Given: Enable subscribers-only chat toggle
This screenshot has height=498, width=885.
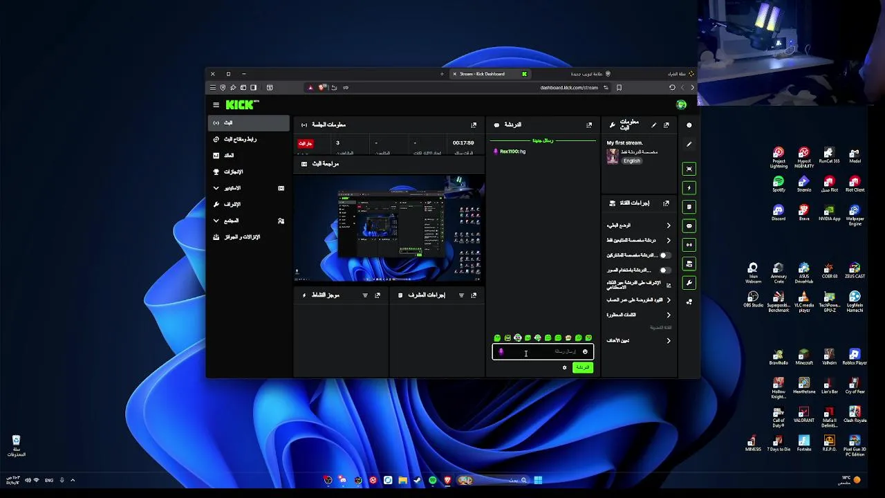Looking at the screenshot, I should coord(664,255).
